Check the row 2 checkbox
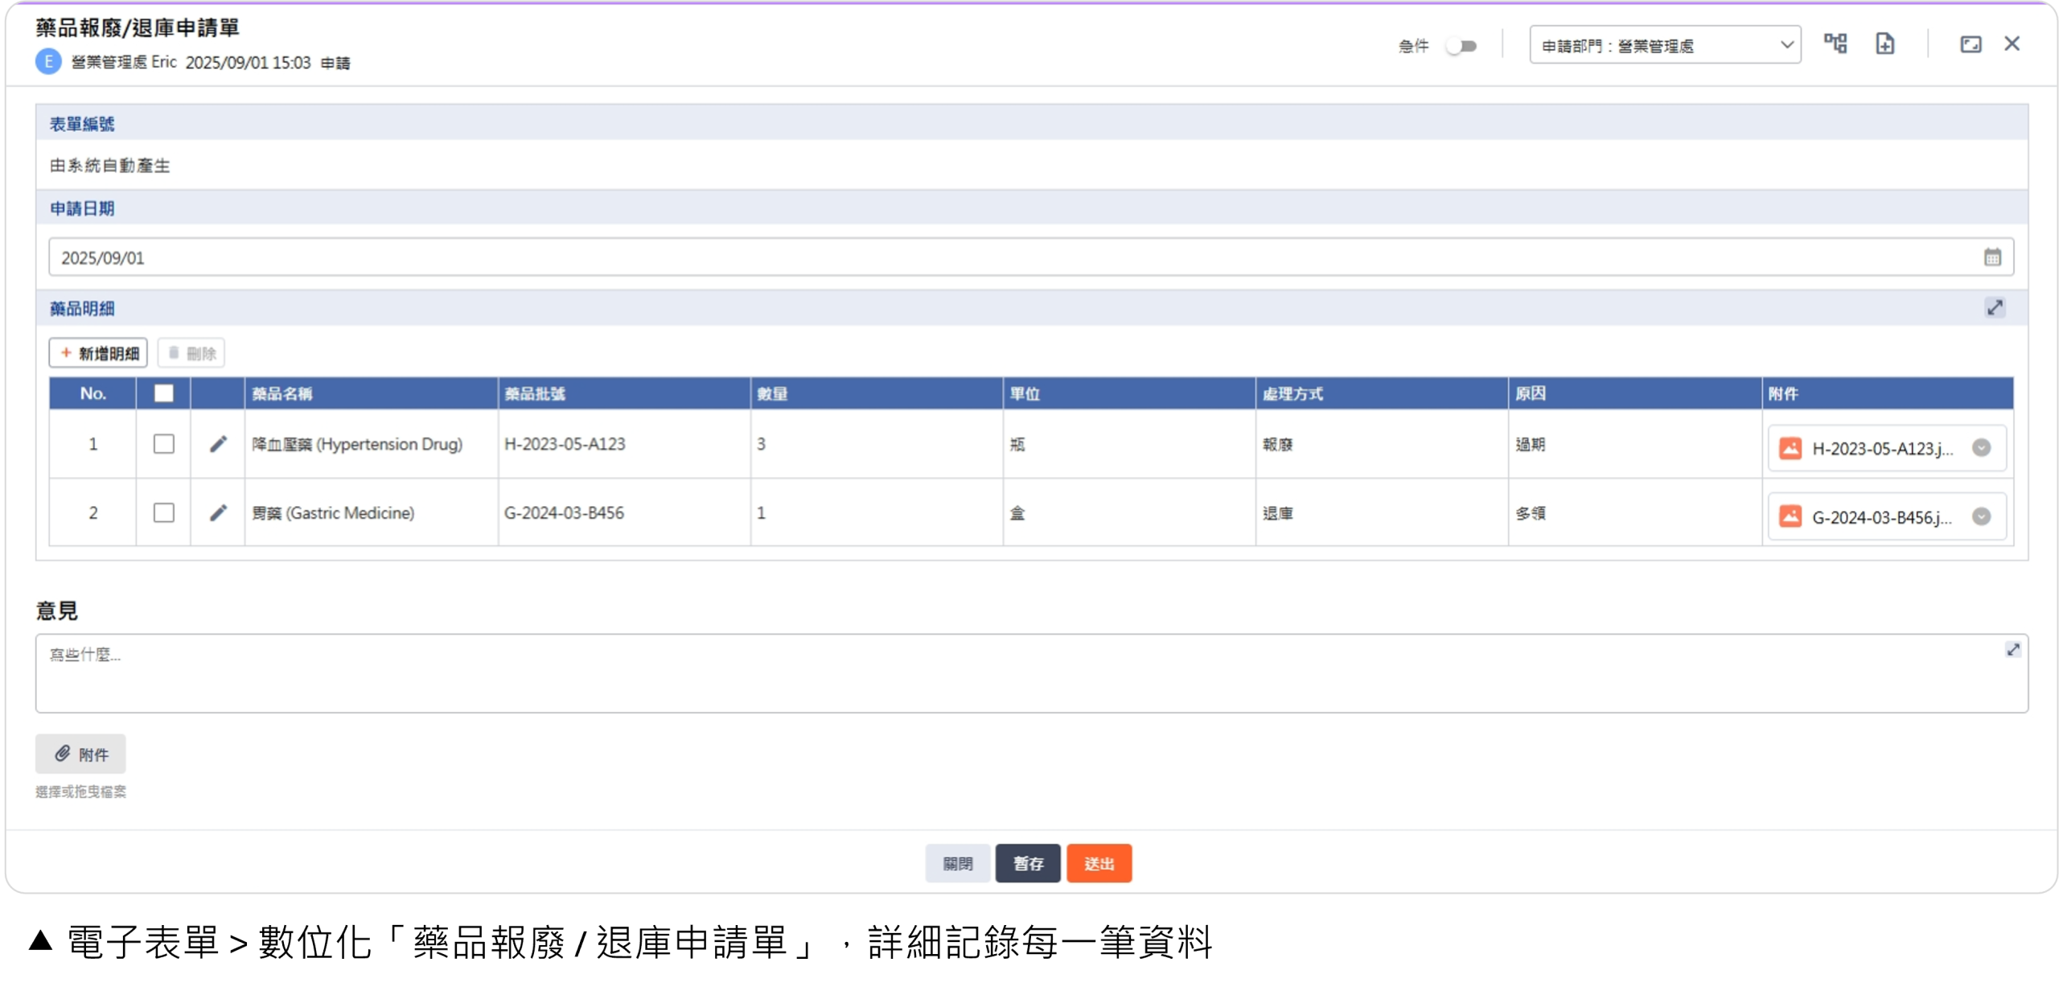Screen dimensions: 2059x991 [163, 513]
